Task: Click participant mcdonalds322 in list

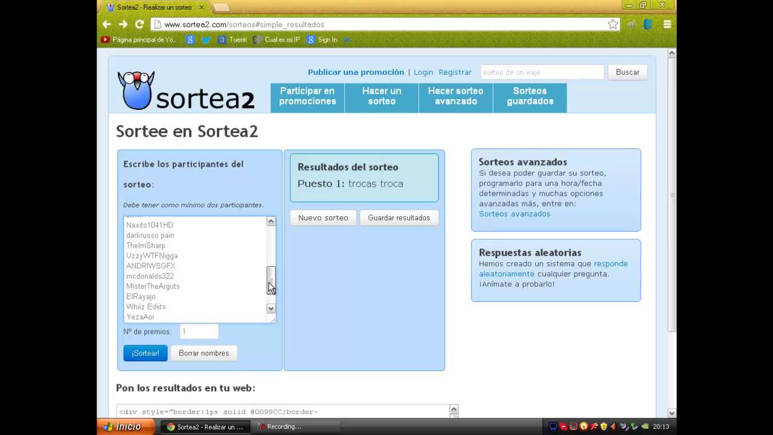Action: point(150,276)
